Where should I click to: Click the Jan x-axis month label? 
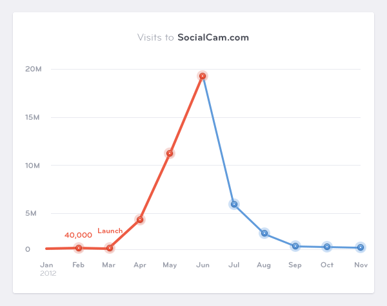point(46,265)
